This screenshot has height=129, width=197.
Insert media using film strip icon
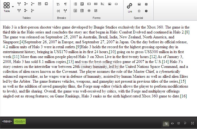[146, 4]
